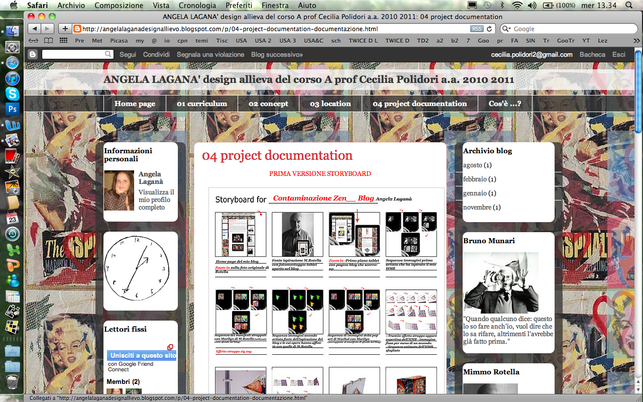
Task: Open Safari compass icon in the Dock
Action: click(12, 63)
